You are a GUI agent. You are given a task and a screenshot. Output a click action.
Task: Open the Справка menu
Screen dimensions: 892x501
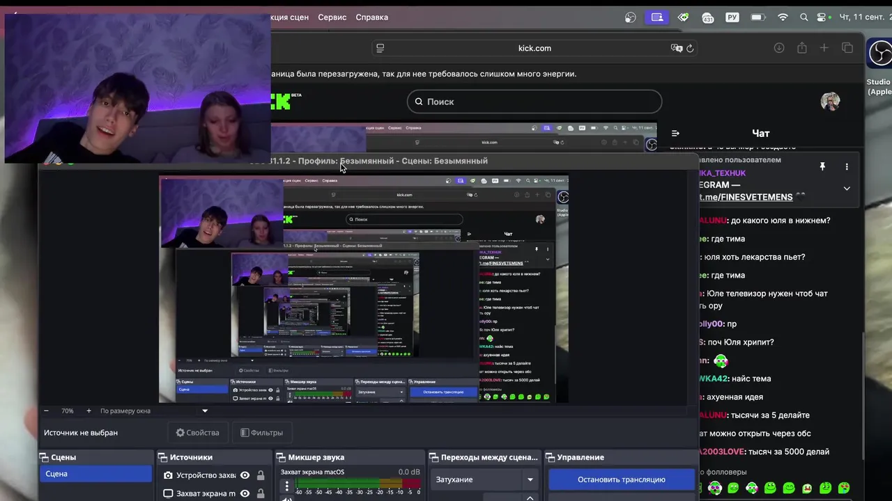click(371, 17)
